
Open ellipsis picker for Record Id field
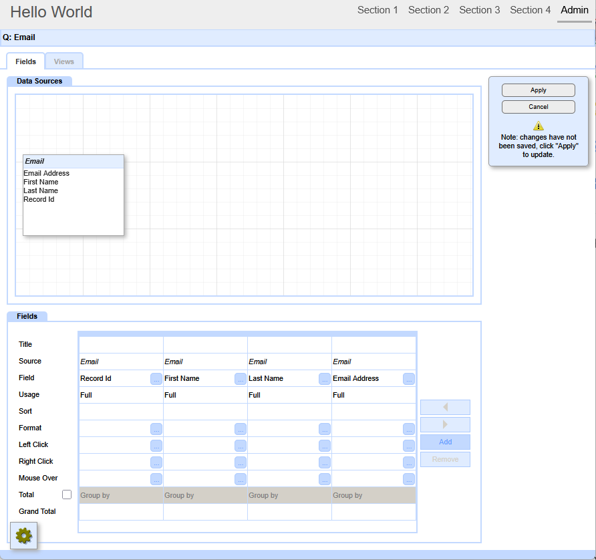(156, 379)
